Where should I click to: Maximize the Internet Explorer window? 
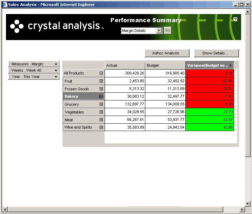pos(241,5)
